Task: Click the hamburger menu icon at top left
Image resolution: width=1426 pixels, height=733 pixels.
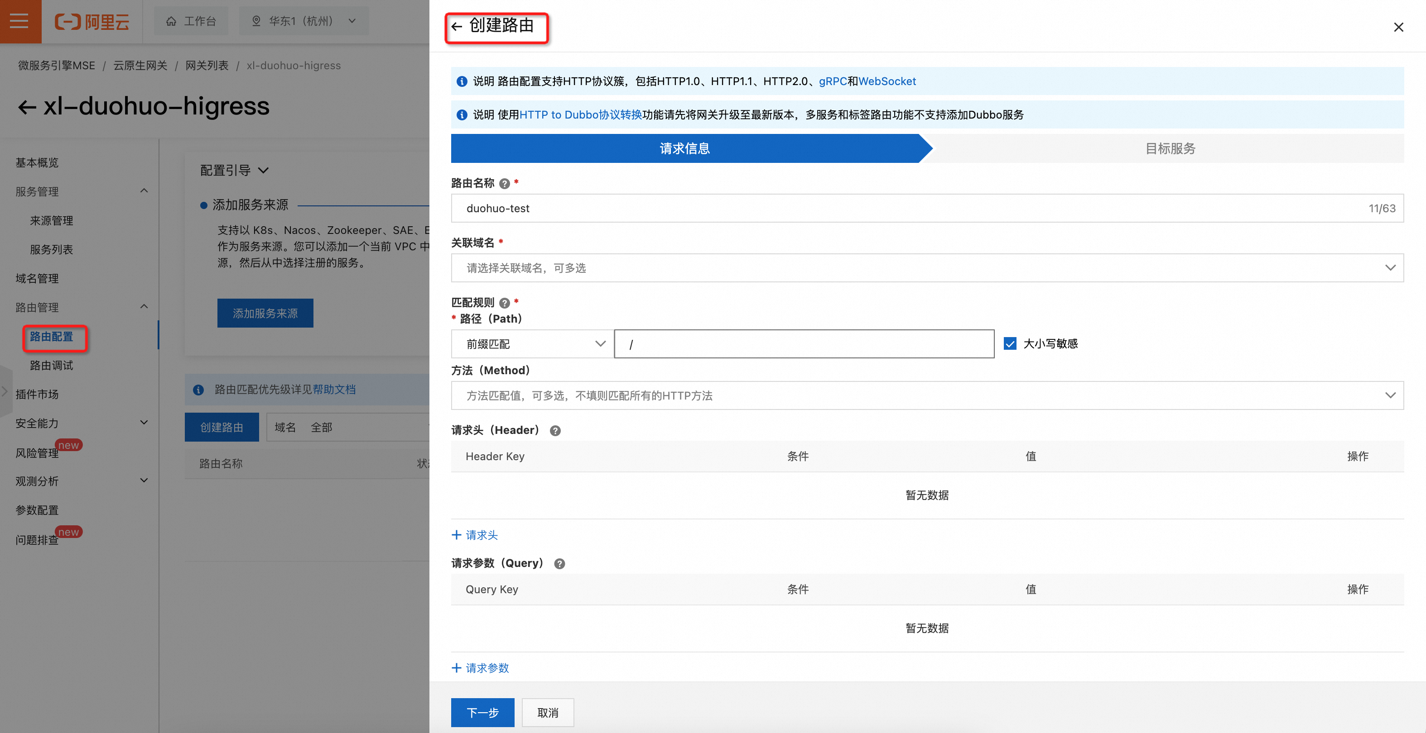Action: (x=19, y=21)
